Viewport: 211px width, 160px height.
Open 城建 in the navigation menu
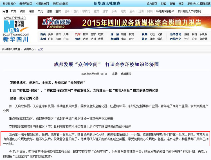(124, 34)
